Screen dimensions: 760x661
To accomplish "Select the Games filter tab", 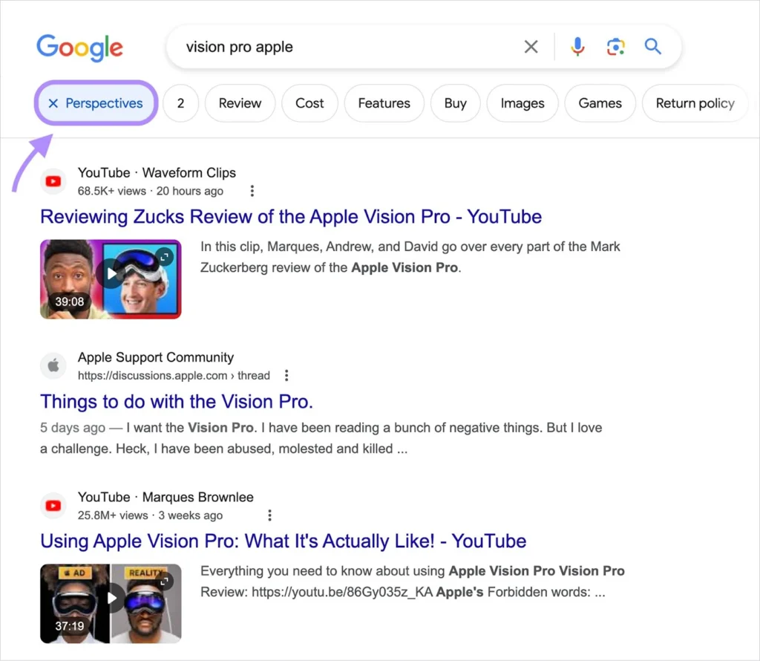I will (x=600, y=103).
